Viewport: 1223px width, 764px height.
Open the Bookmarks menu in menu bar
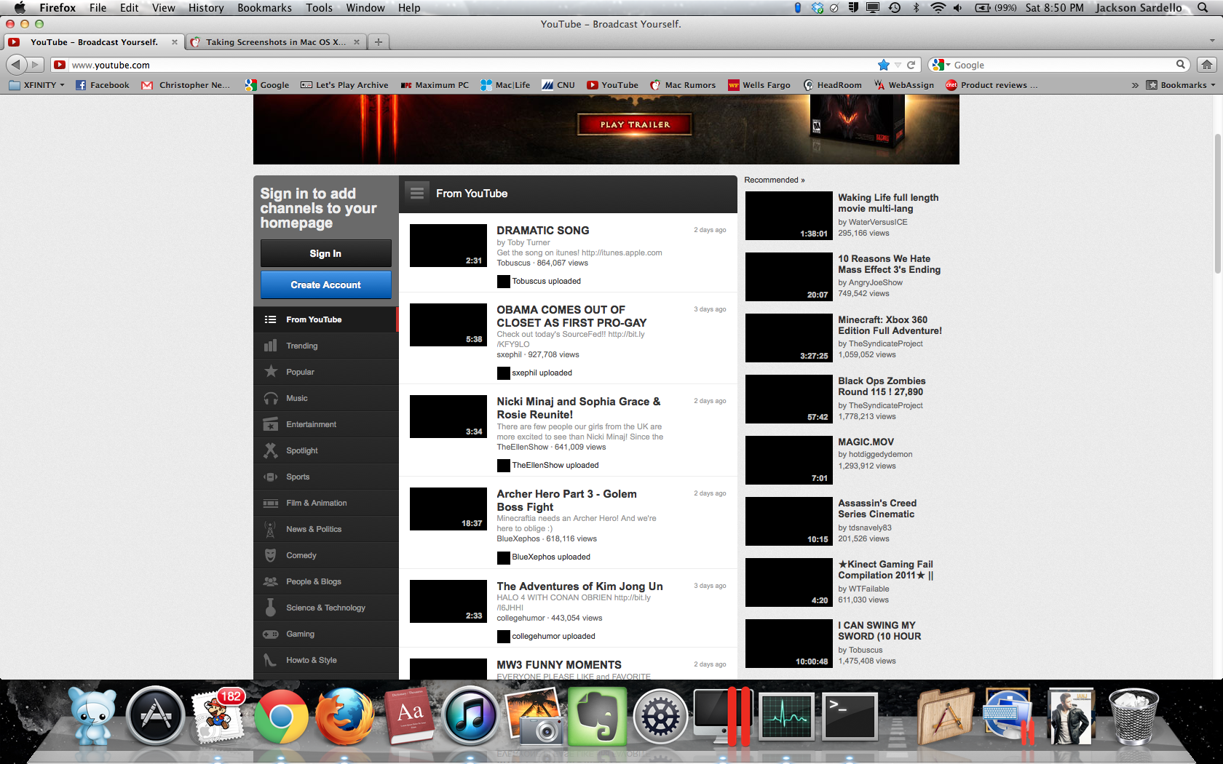[264, 7]
